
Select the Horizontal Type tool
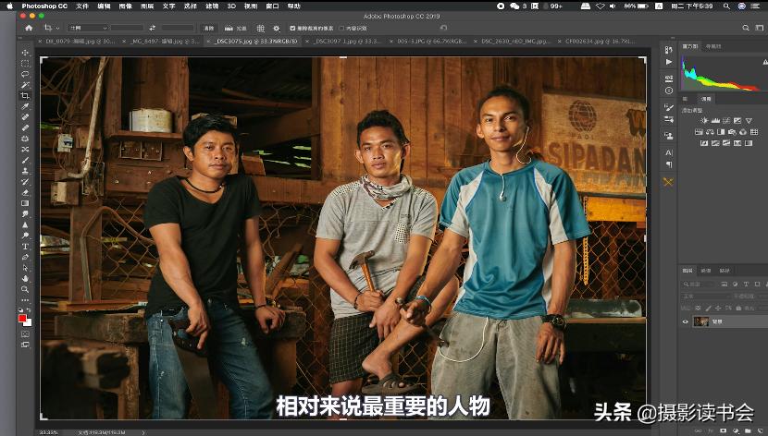coord(25,246)
